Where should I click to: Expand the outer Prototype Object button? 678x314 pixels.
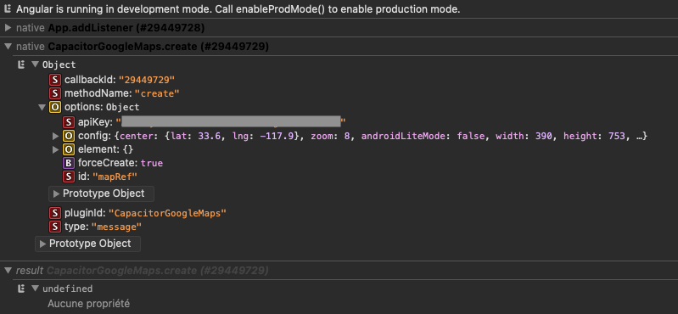coord(87,244)
